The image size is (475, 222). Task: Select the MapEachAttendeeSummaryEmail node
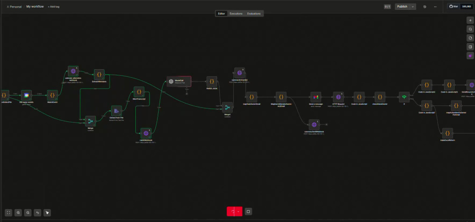pyautogui.click(x=281, y=97)
